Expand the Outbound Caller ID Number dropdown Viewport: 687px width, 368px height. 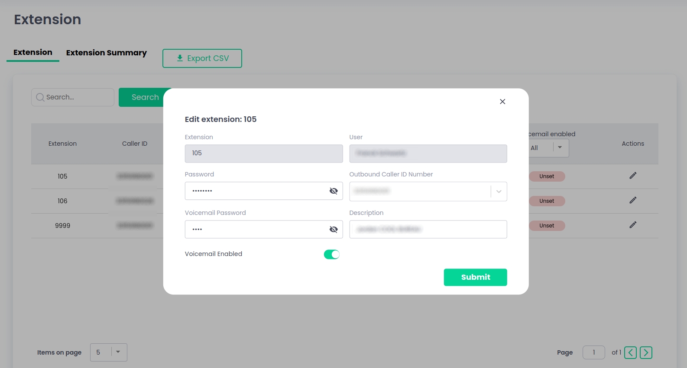(x=499, y=192)
